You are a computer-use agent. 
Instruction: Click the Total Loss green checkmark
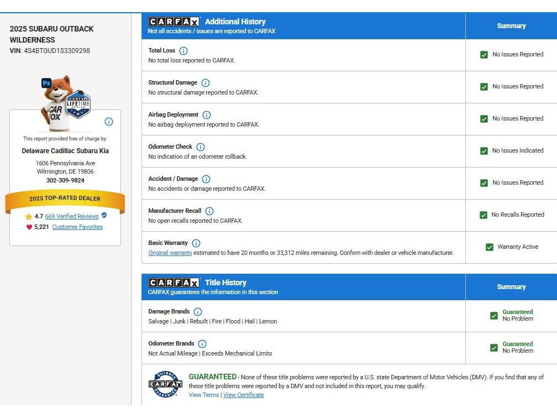coord(484,55)
